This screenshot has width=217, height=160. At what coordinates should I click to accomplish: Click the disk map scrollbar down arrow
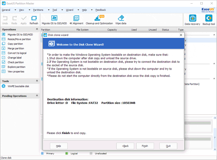215,149
